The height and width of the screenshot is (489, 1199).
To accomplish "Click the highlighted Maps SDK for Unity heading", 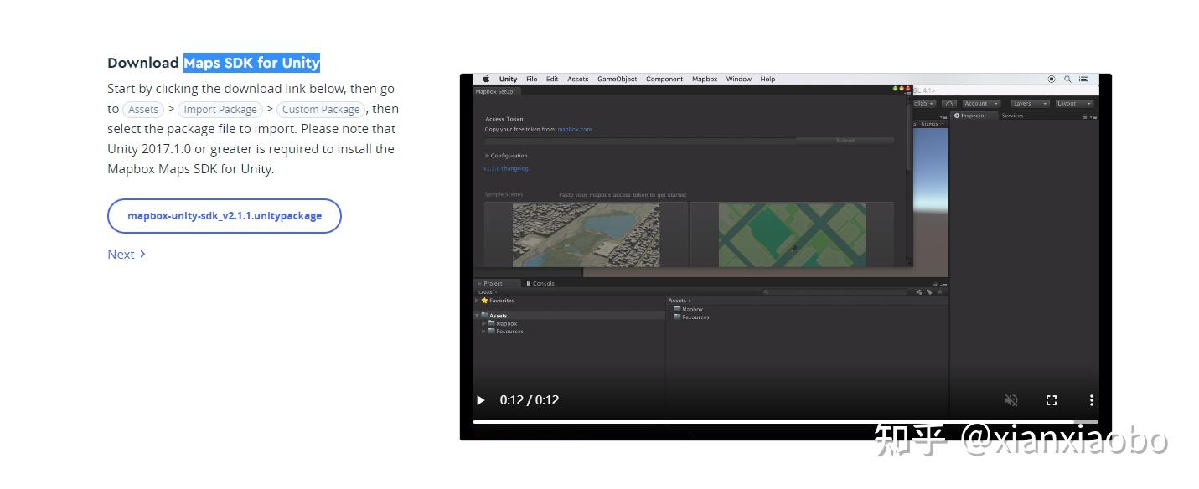I will tap(252, 63).
